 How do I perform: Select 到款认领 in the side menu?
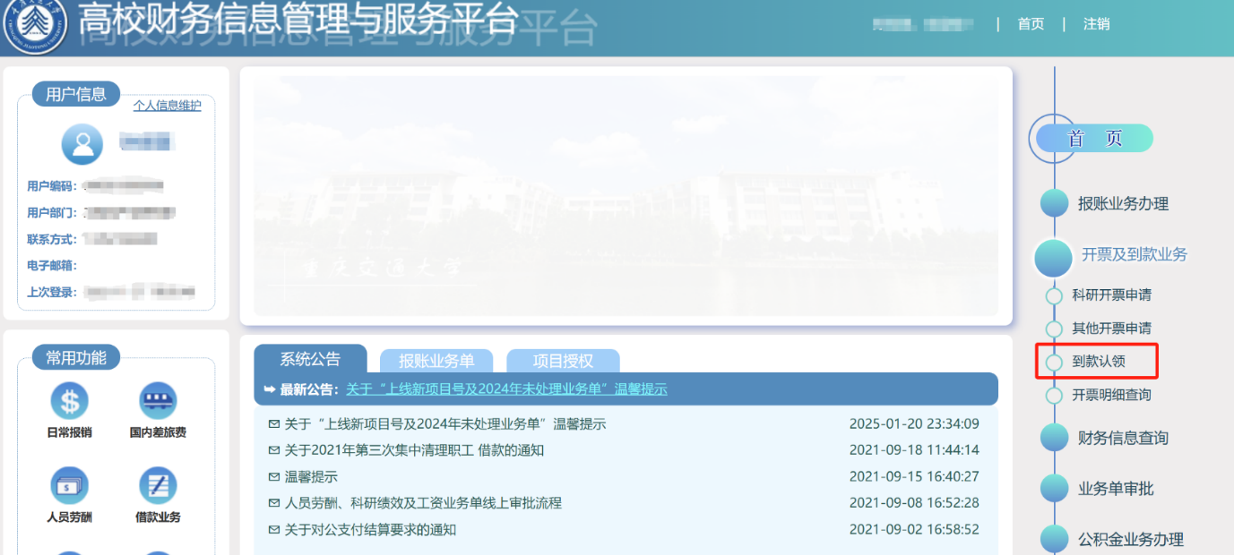click(x=1098, y=362)
